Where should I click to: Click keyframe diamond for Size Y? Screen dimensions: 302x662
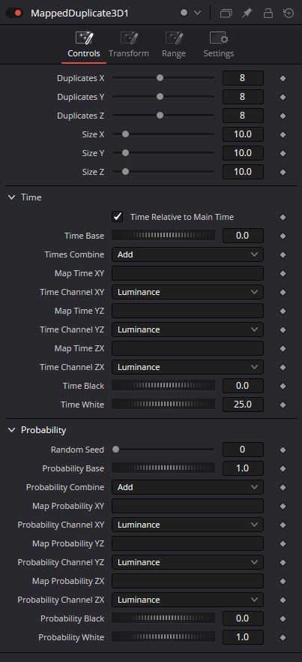(283, 154)
